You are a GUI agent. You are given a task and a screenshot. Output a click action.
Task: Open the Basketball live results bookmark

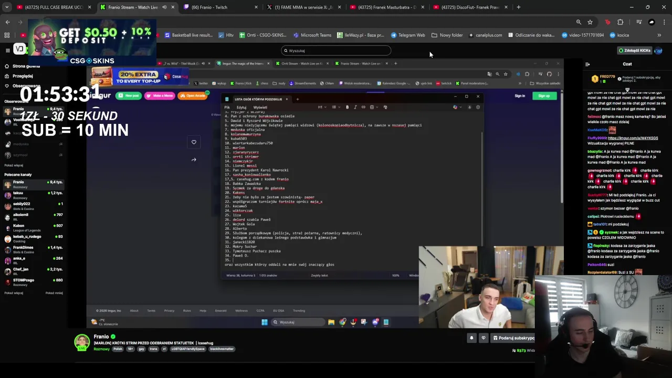(x=188, y=35)
